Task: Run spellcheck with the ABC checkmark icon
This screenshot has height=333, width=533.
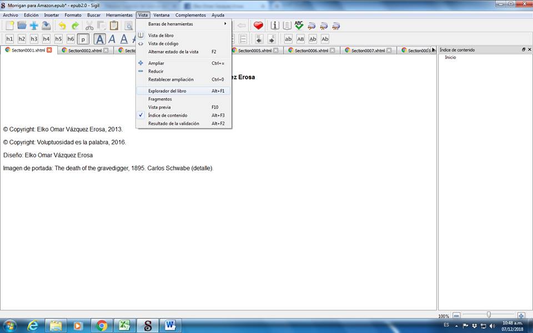Action: pyautogui.click(x=299, y=26)
